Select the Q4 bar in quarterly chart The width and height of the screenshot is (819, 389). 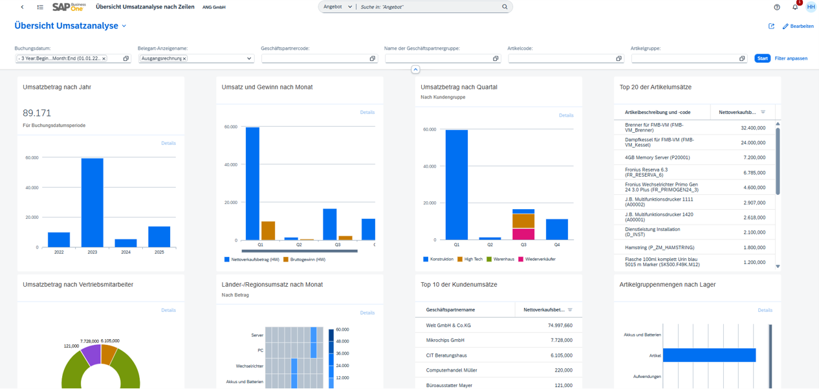557,230
